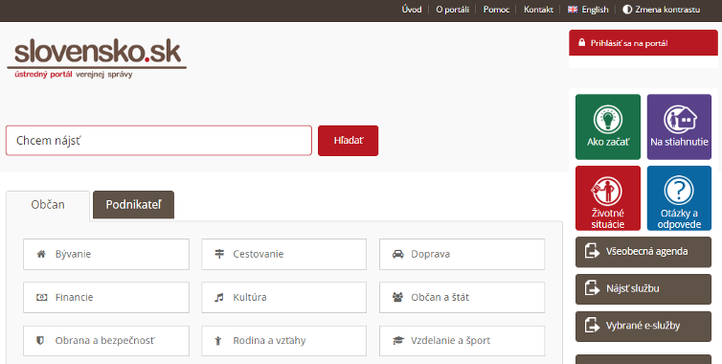722x364 pixels.
Task: Switch to the Občan tab
Action: pyautogui.click(x=48, y=206)
